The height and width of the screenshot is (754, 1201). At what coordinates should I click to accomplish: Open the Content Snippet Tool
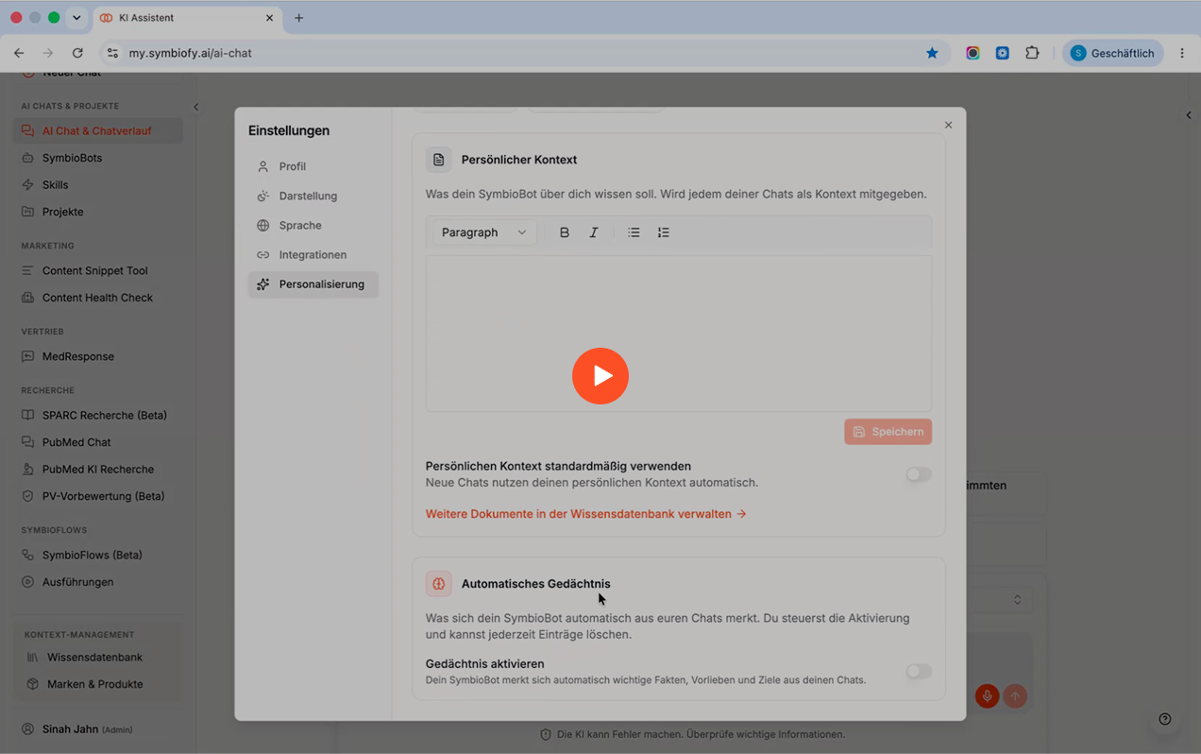point(98,270)
